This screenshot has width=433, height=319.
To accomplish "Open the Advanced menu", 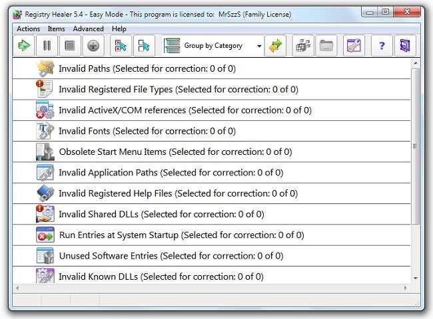I will coord(88,29).
